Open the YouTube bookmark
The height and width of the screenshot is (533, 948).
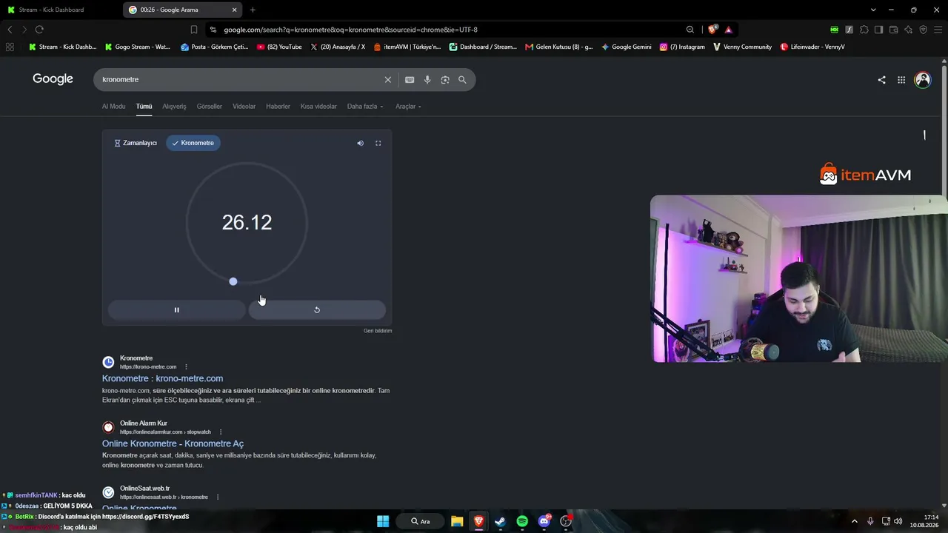point(279,47)
